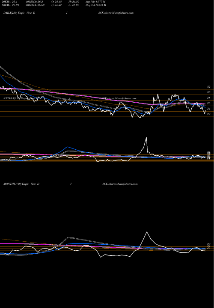The image size is (214, 308).
Task: Click the 26 price axis label
Action: pos(209,103)
